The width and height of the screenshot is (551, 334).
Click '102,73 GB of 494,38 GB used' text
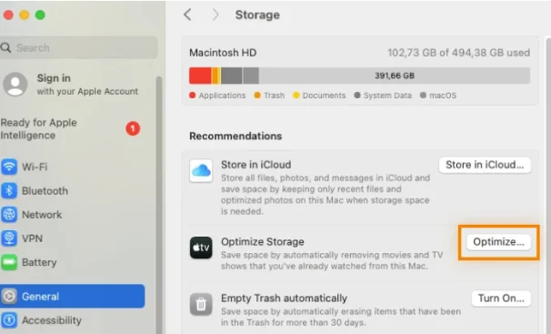point(458,53)
